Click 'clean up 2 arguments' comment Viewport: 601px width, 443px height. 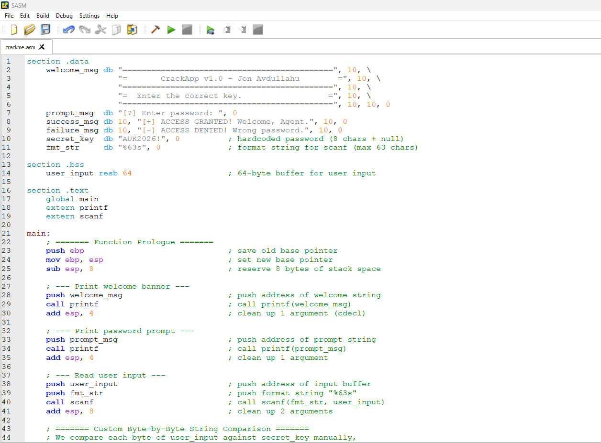[280, 411]
